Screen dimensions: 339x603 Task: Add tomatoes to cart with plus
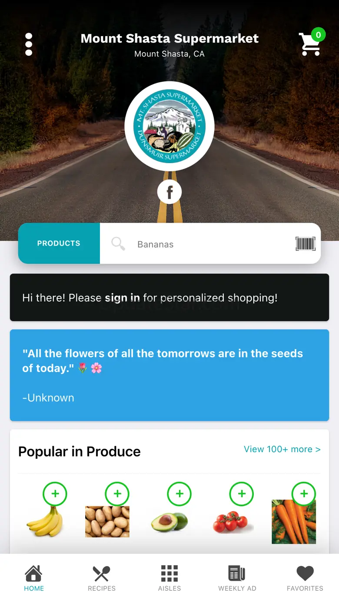(242, 494)
